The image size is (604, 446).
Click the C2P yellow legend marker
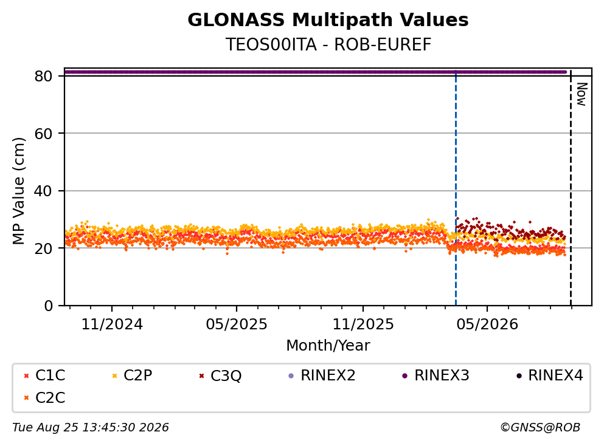pyautogui.click(x=114, y=376)
